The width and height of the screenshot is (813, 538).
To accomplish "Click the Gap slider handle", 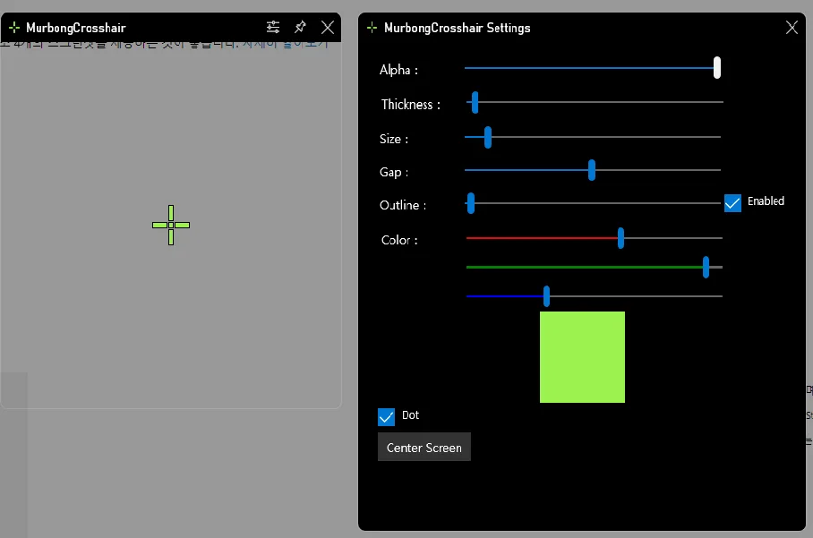I will pyautogui.click(x=592, y=170).
